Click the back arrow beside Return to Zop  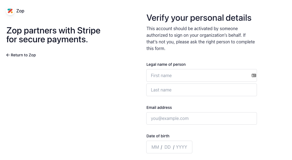pos(8,55)
